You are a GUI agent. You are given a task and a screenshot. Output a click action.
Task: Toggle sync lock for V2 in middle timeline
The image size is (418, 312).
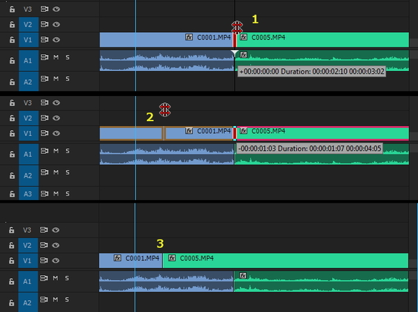coord(45,118)
